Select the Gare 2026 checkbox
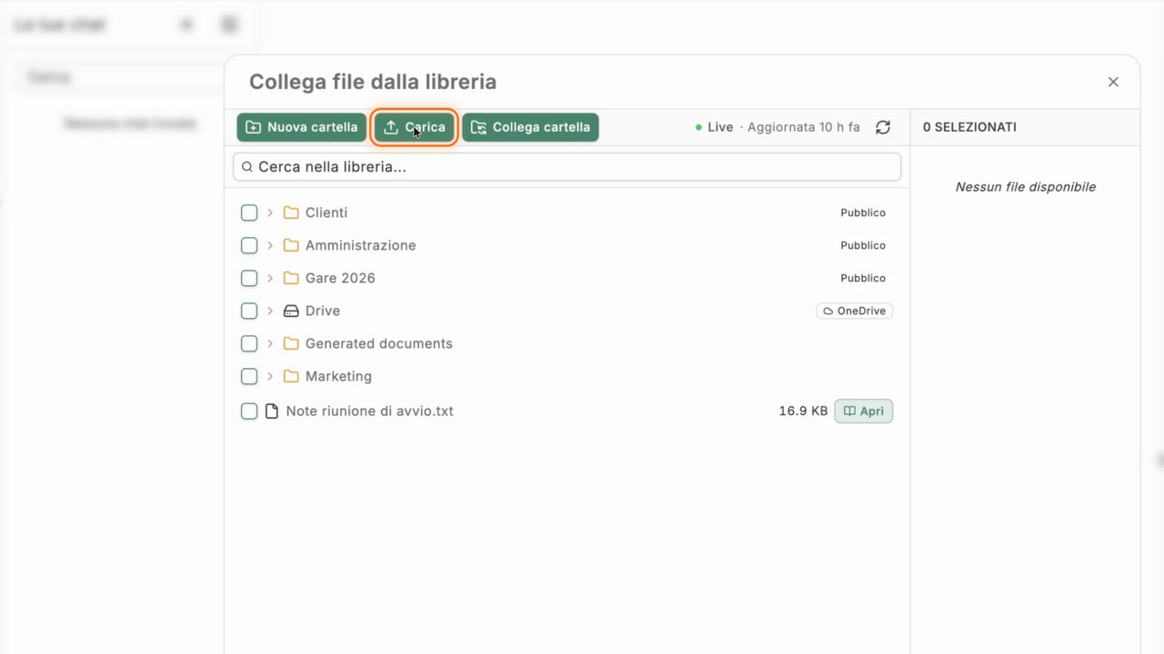 pyautogui.click(x=249, y=278)
